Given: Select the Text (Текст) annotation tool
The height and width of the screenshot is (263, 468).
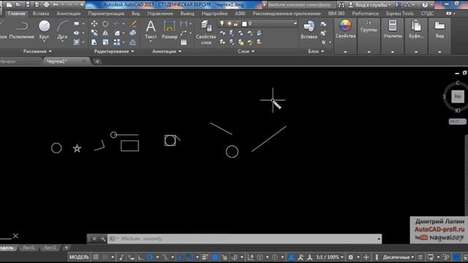Looking at the screenshot, I should pyautogui.click(x=151, y=30).
